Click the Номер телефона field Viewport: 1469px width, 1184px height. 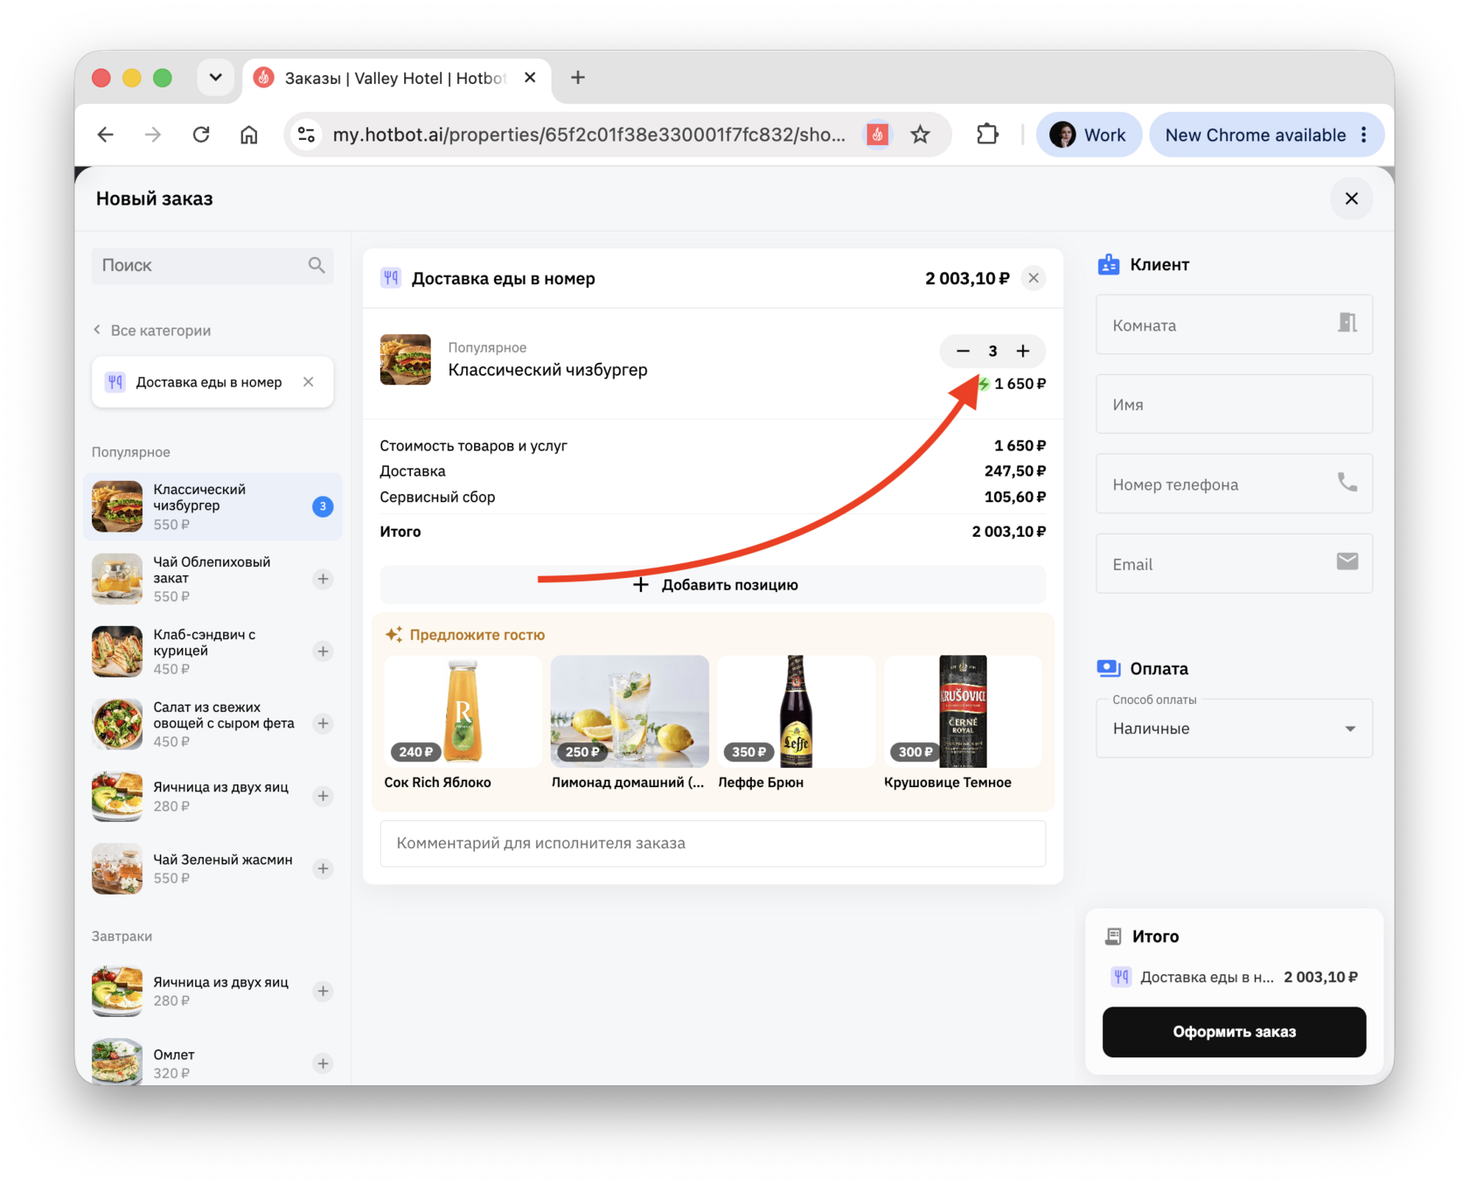pos(1234,484)
